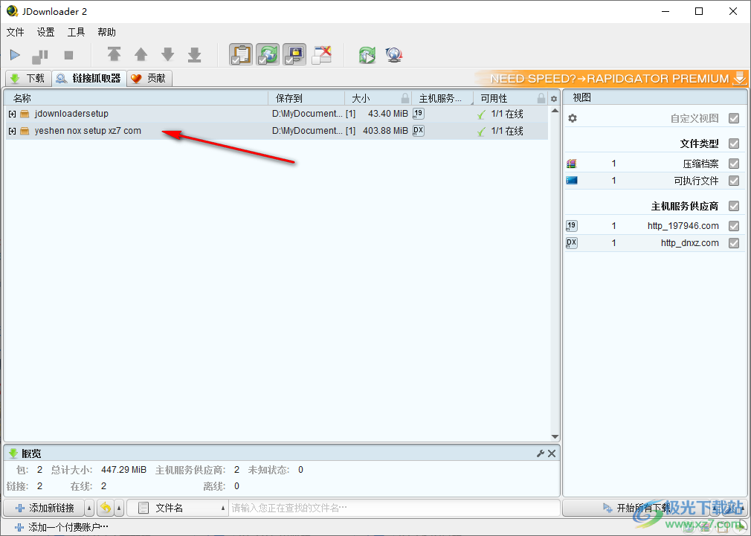Toggle the custom view checkbox
The width and height of the screenshot is (751, 536).
(x=734, y=118)
